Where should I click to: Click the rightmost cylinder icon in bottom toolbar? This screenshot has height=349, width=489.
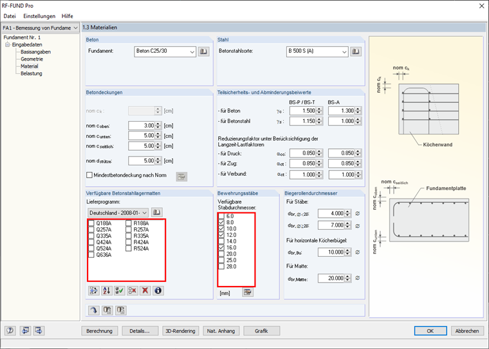click(121, 310)
